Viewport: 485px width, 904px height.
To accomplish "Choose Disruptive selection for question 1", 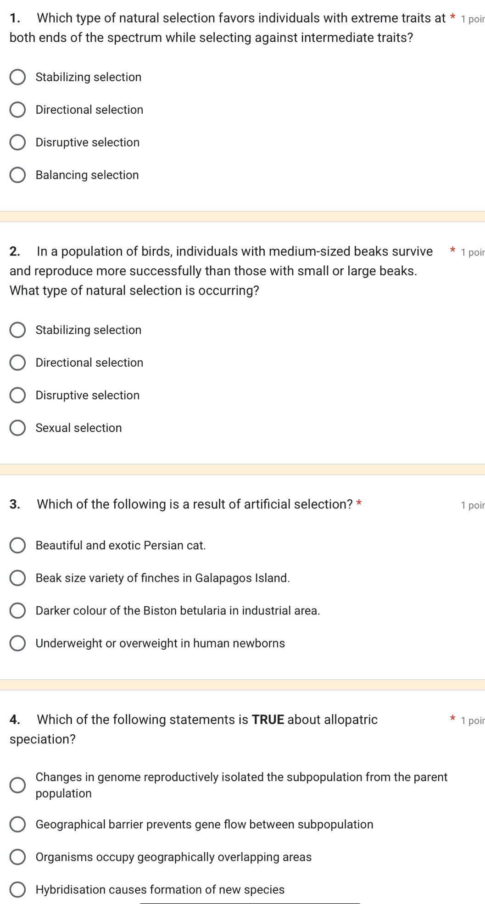I will click(x=17, y=142).
